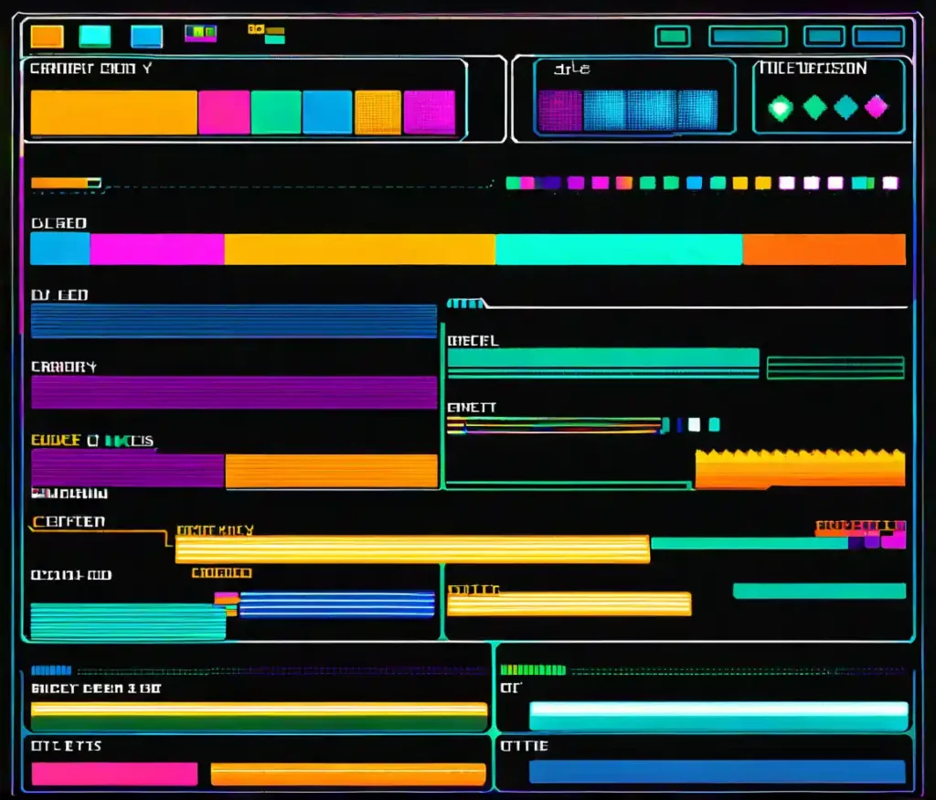Select the magenta swatch in the top-left palette
The width and height of the screenshot is (936, 800).
click(x=224, y=112)
